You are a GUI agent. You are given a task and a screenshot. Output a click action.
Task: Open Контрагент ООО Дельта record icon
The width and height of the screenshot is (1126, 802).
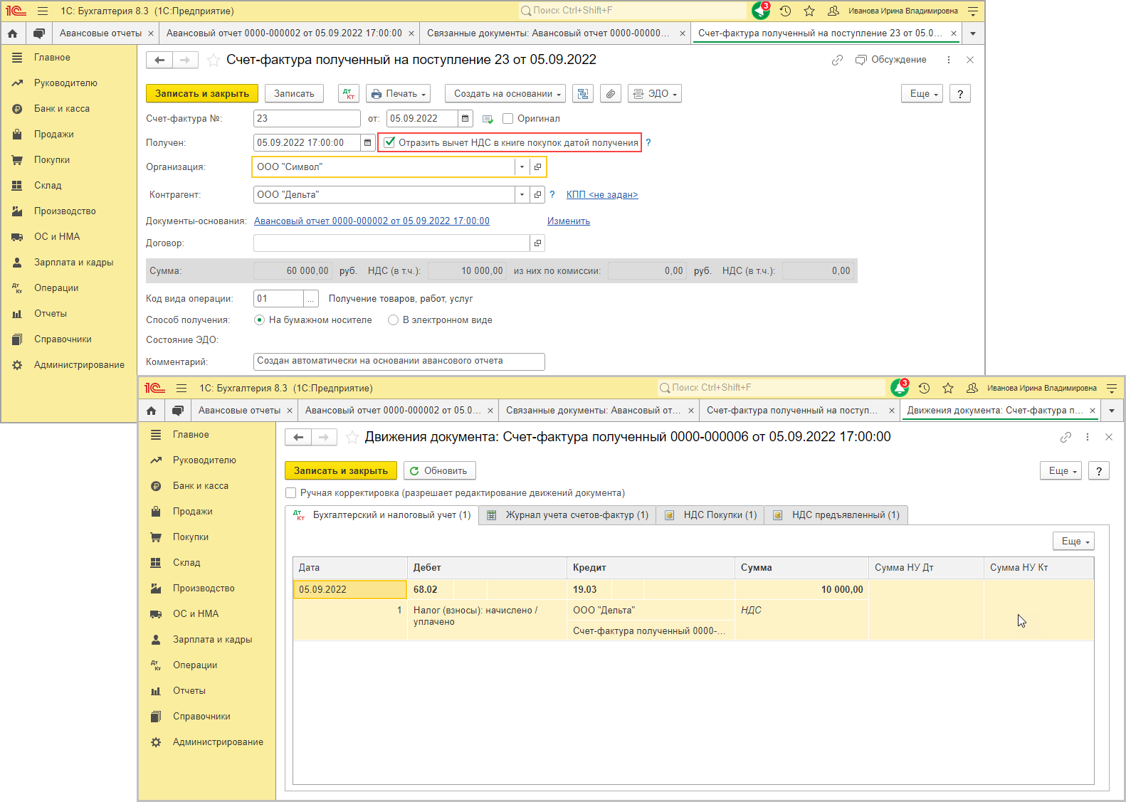tap(538, 195)
